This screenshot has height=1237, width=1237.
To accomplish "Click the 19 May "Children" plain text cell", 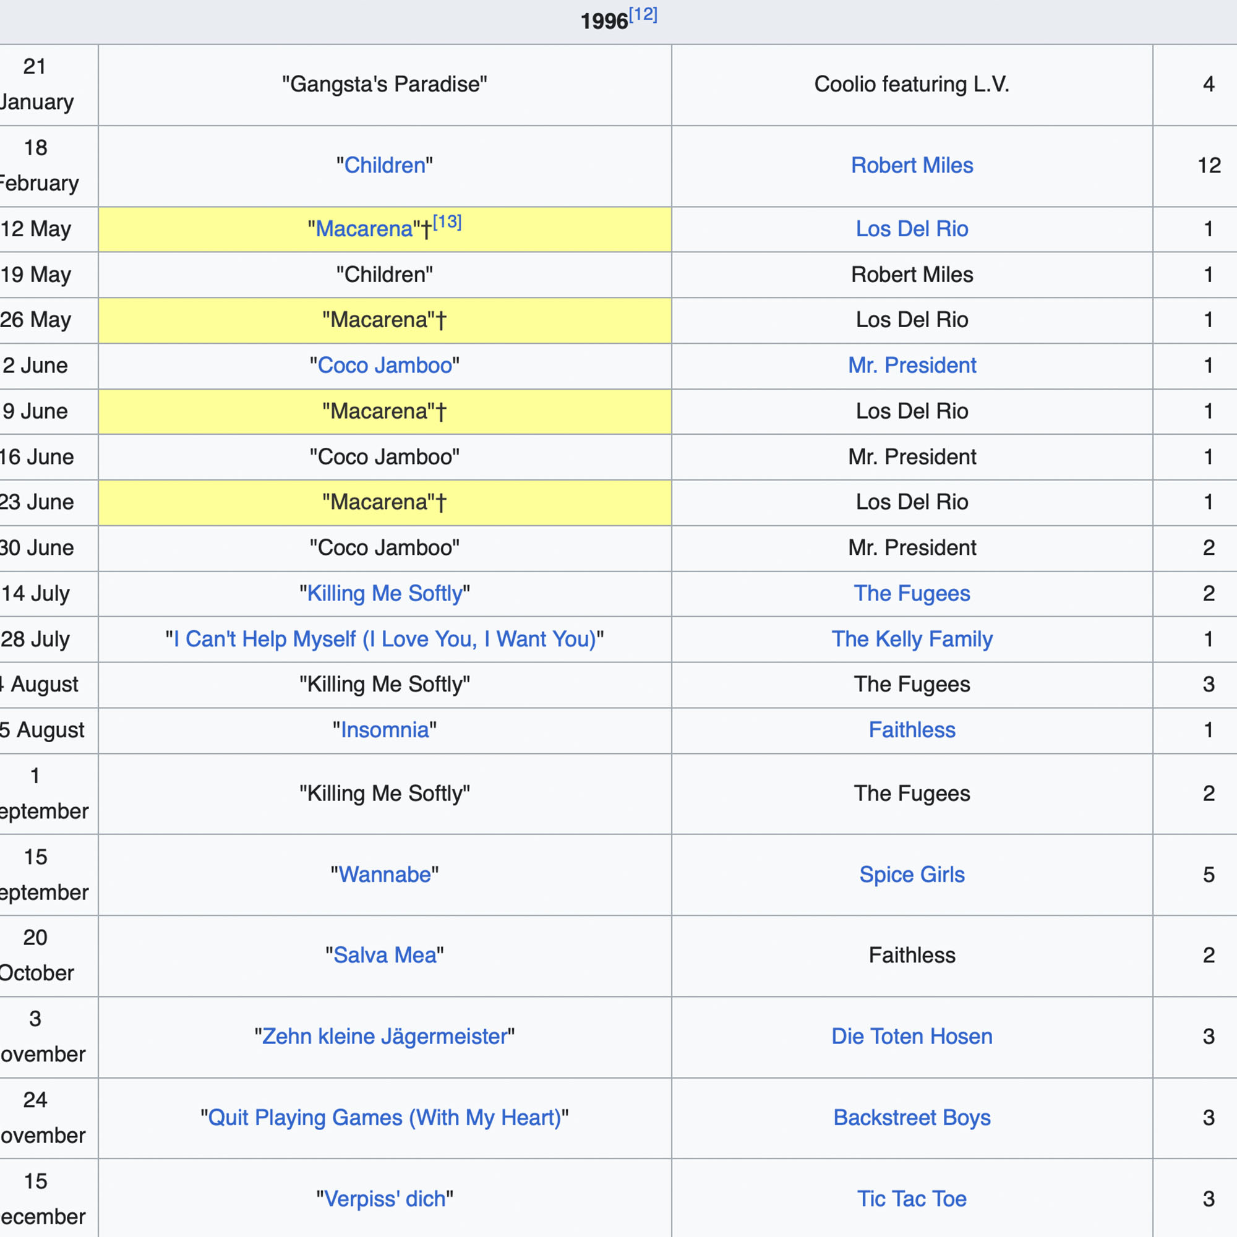I will tap(385, 274).
